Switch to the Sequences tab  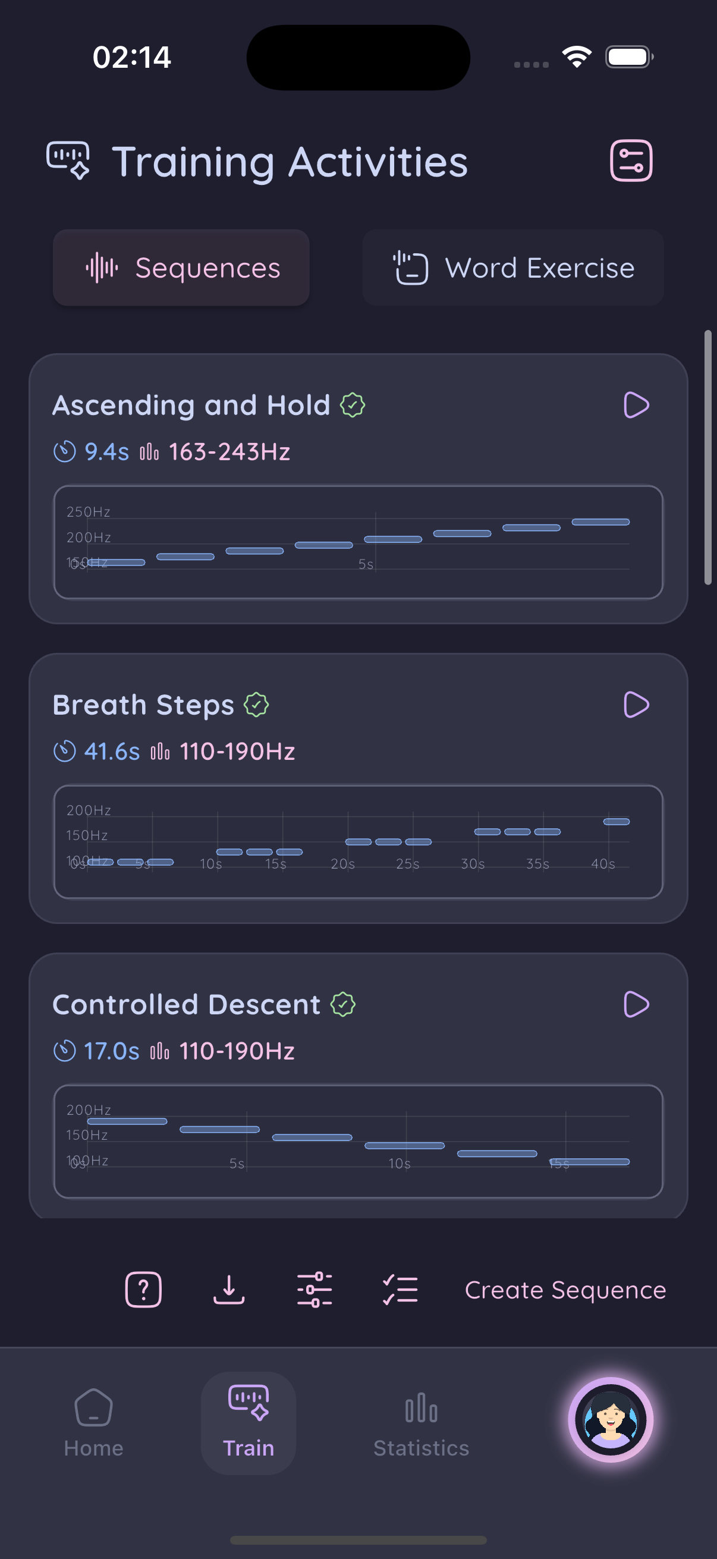181,268
